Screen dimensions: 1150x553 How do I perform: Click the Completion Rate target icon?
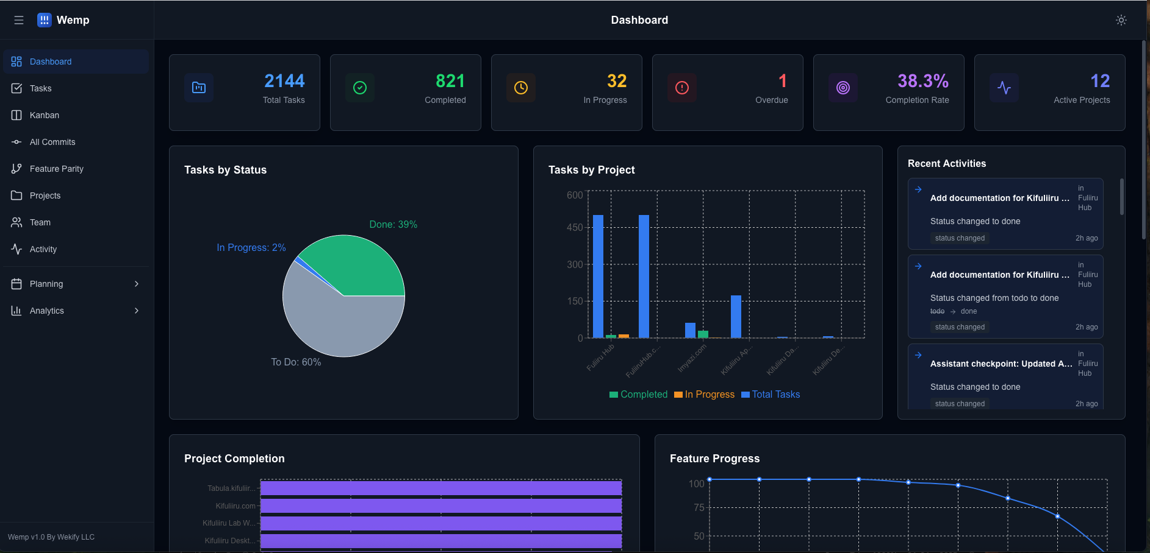(843, 88)
